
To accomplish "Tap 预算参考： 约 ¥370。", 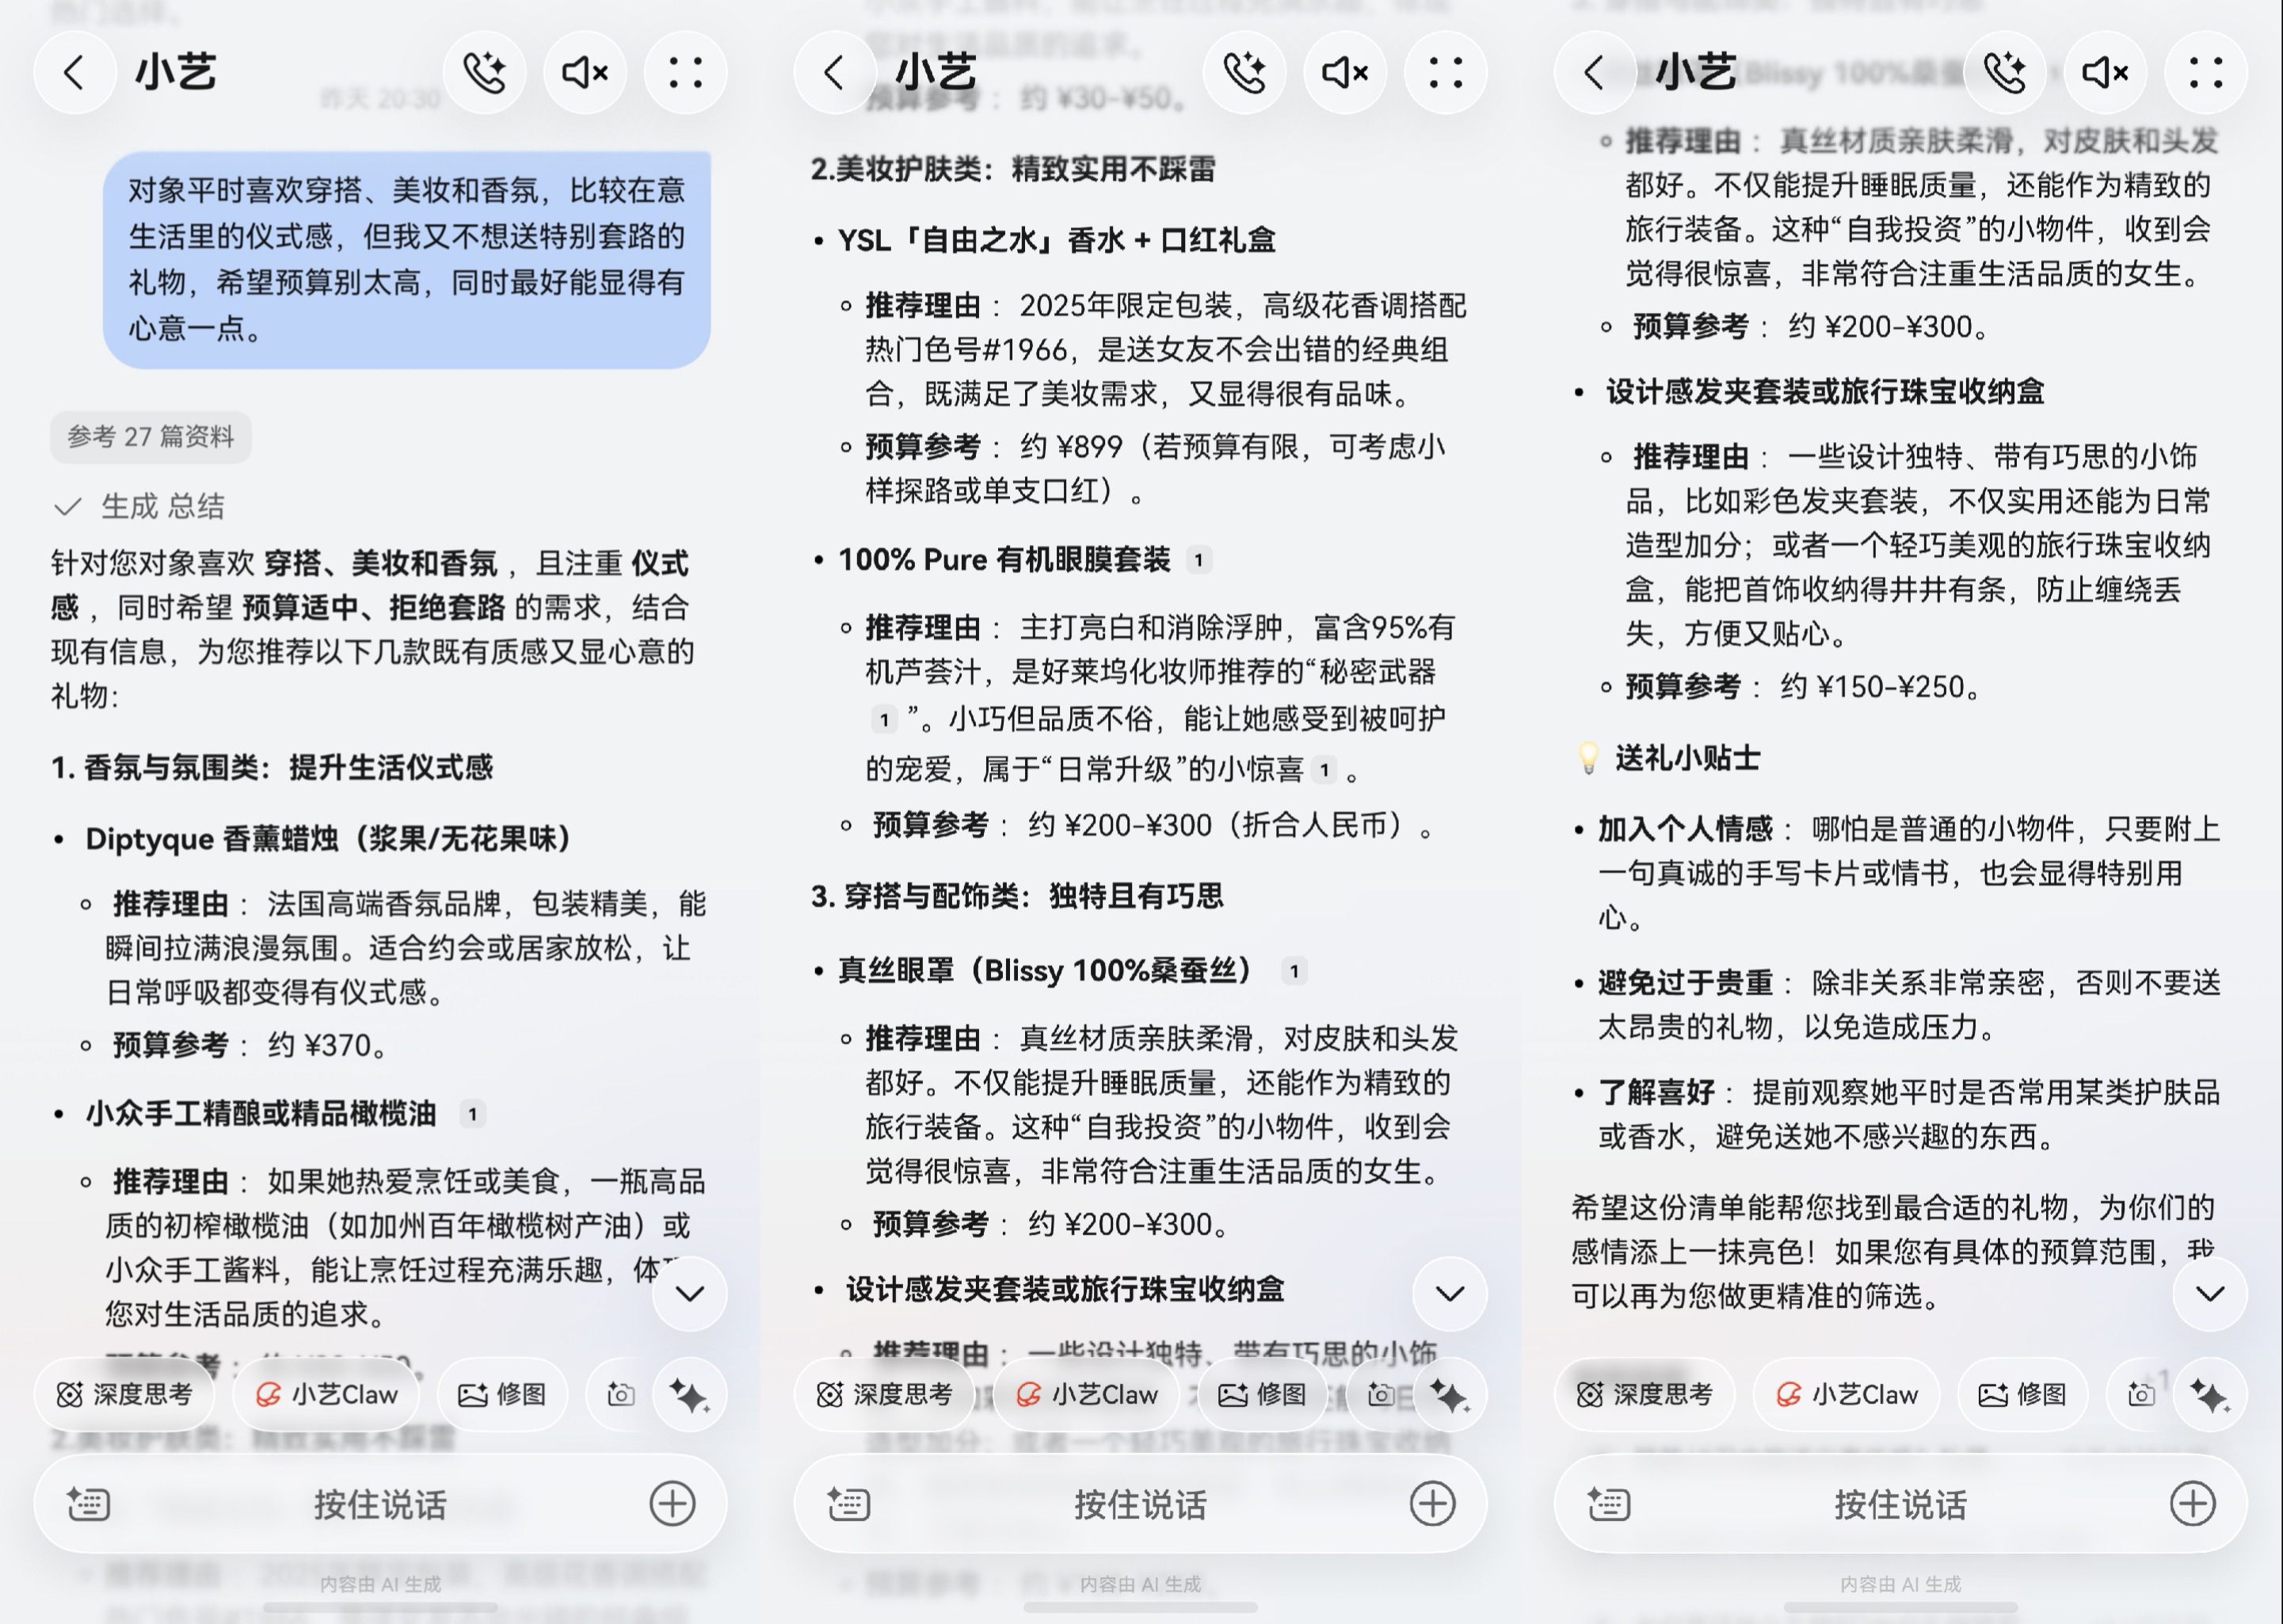I will tap(250, 1045).
